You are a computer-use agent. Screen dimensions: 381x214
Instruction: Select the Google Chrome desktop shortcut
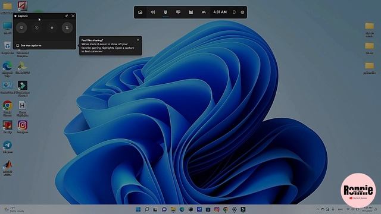click(x=8, y=108)
